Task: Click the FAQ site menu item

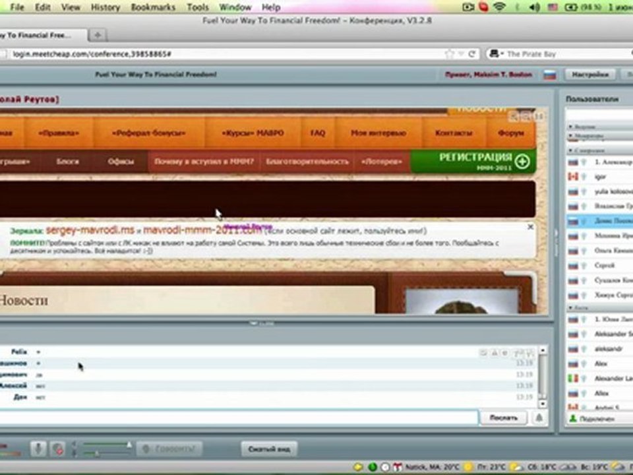Action: pos(318,133)
